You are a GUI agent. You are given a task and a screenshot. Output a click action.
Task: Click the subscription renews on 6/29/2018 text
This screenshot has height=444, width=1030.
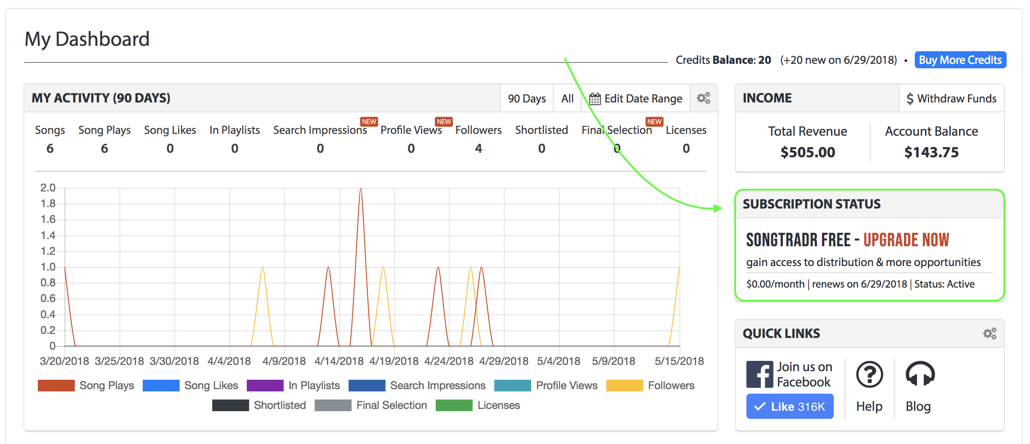(x=859, y=284)
